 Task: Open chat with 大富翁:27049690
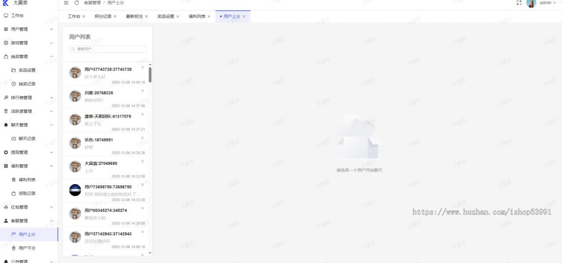tap(105, 168)
